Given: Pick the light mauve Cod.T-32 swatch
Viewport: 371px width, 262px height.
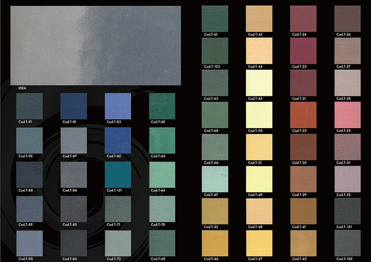Looking at the screenshot, I should tap(347, 179).
